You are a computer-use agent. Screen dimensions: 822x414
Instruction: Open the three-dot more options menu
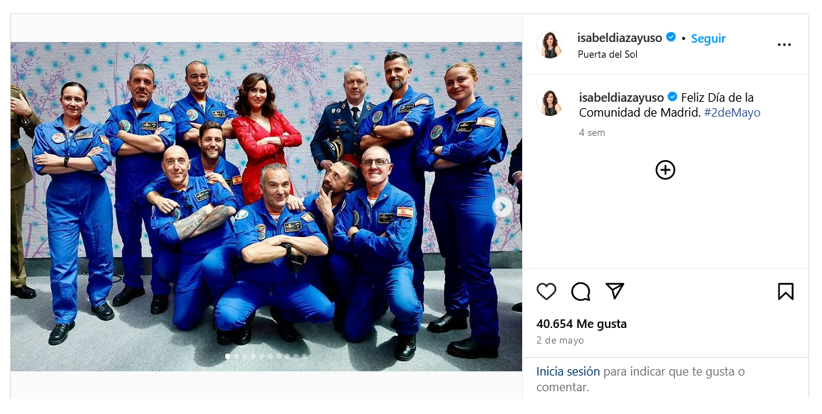pyautogui.click(x=784, y=45)
